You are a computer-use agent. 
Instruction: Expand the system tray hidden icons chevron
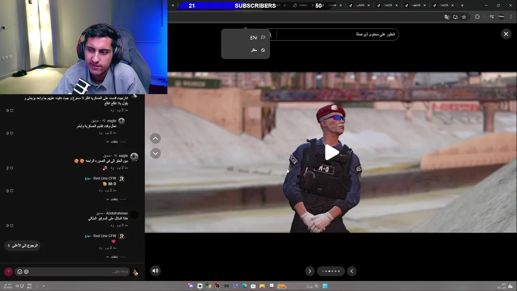pyautogui.click(x=44, y=286)
